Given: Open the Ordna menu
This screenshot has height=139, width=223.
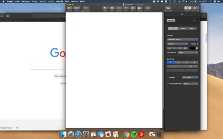Looking at the screenshot, I should (51, 1).
